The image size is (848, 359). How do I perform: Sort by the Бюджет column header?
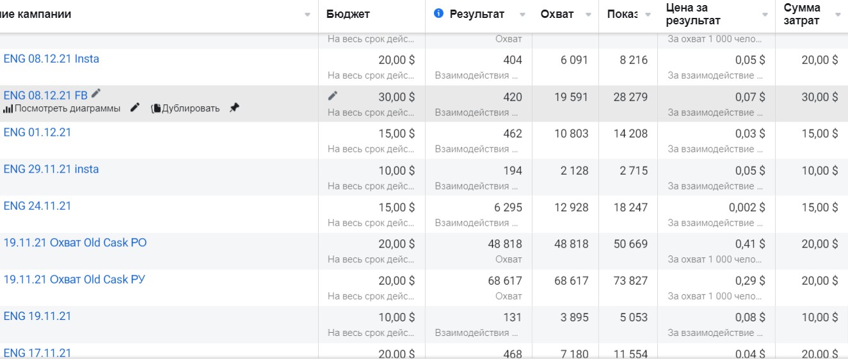348,14
